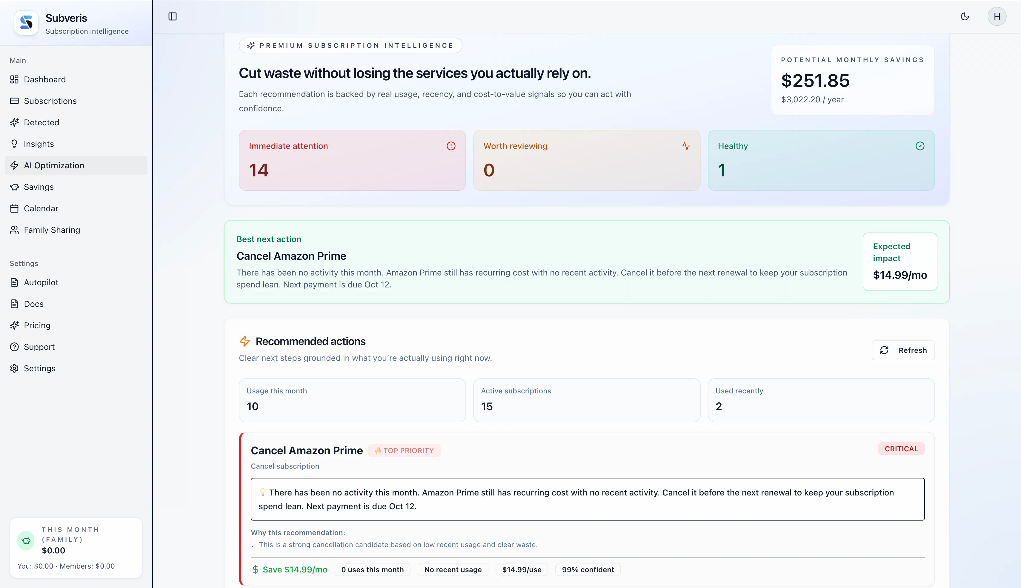The height and width of the screenshot is (588, 1021).
Task: Click the This Month family spending card
Action: click(76, 547)
